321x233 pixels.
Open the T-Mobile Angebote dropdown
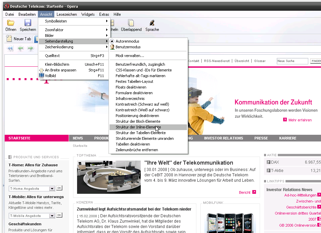(52, 216)
